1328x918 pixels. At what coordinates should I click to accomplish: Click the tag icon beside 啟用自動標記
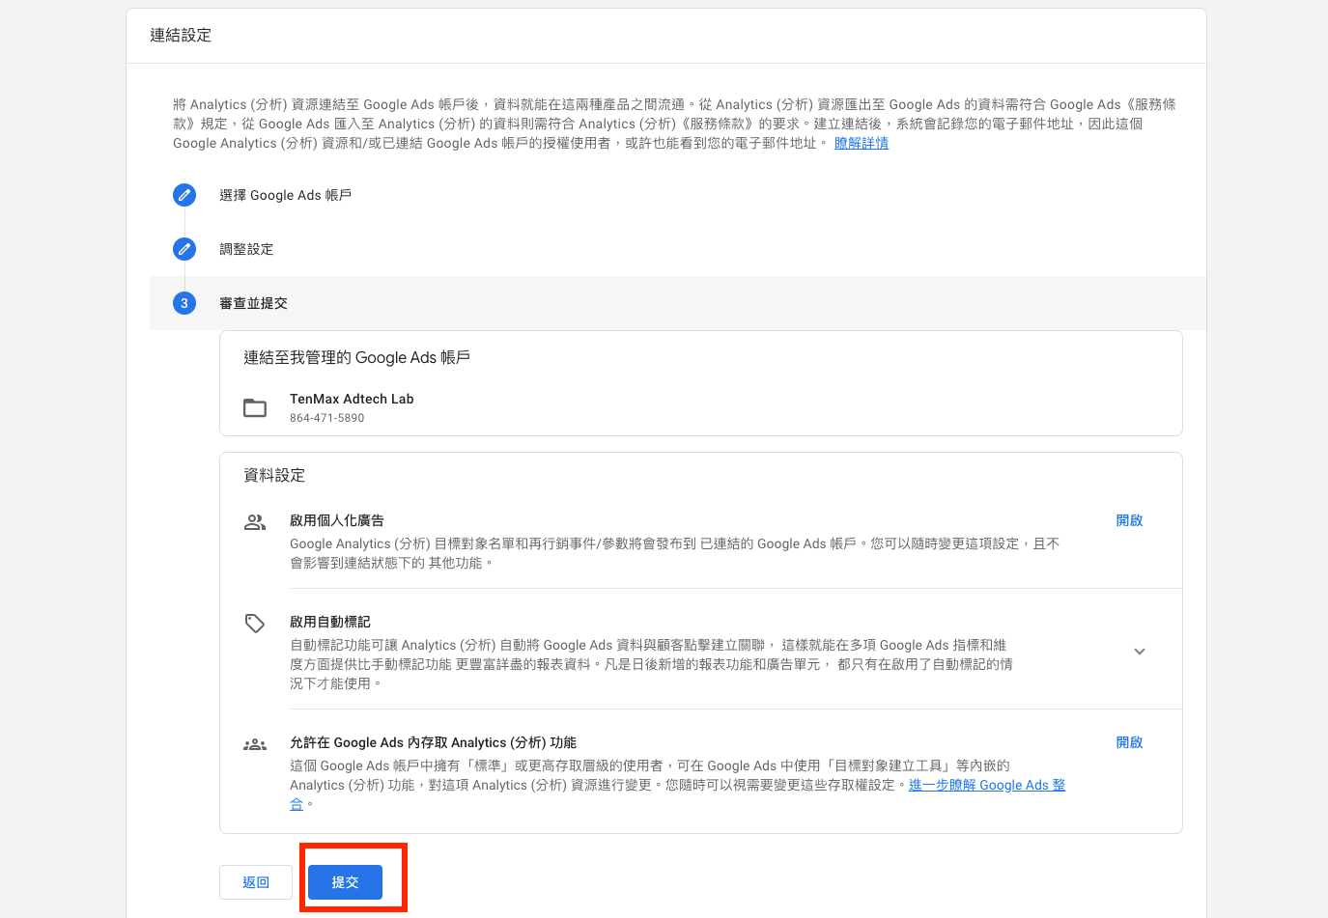click(x=255, y=623)
